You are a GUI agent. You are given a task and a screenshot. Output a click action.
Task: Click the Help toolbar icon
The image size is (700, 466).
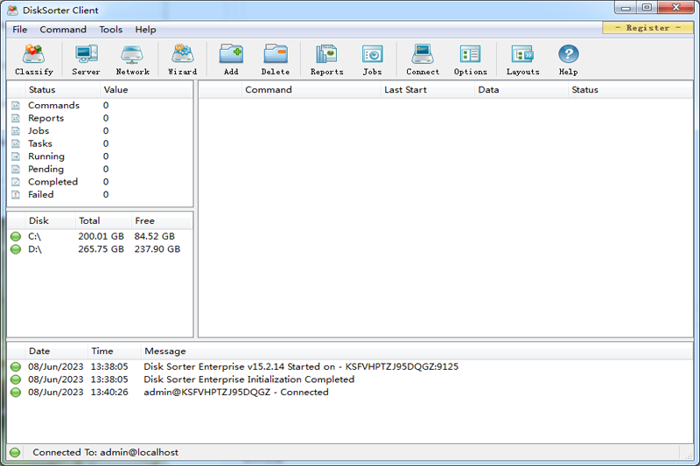click(x=568, y=59)
